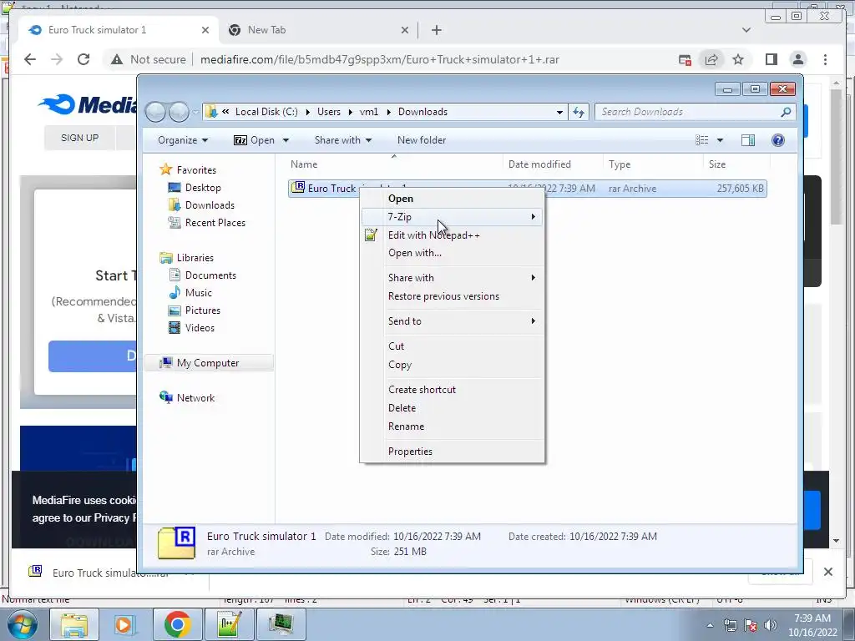Click the change view icon

coord(701,140)
